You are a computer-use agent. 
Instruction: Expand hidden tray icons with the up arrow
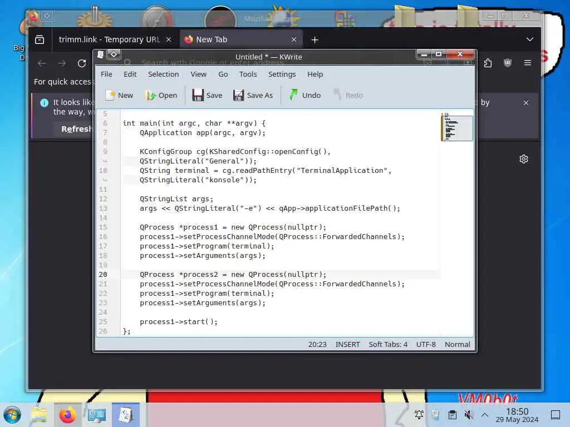485,414
